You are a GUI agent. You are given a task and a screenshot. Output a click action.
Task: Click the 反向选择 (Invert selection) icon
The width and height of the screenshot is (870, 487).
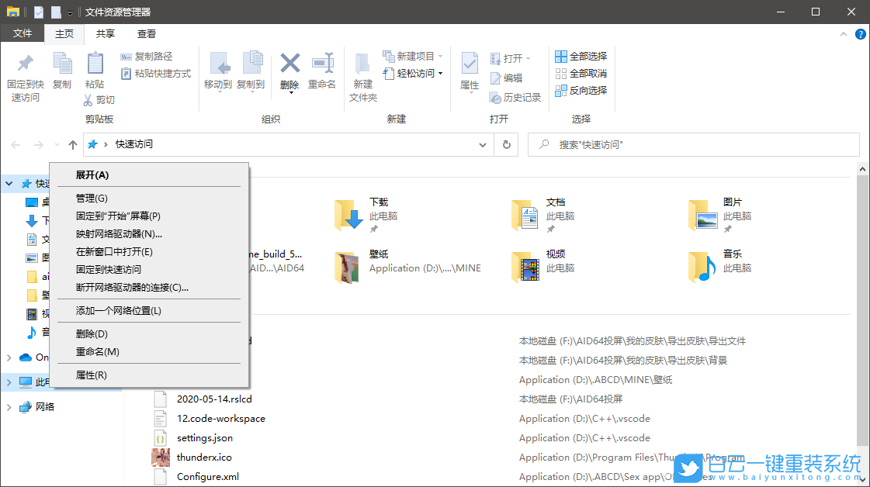point(560,90)
